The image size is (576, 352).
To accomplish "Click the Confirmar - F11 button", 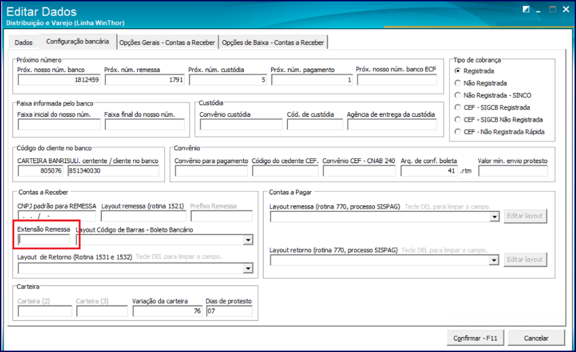I will pyautogui.click(x=475, y=338).
